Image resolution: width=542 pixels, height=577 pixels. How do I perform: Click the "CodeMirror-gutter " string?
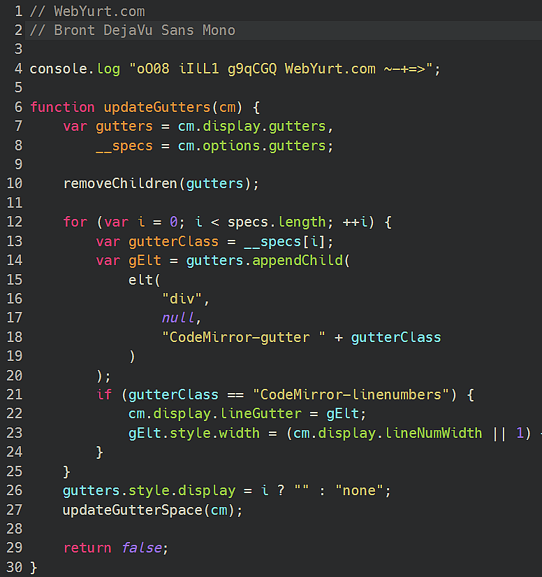(243, 337)
